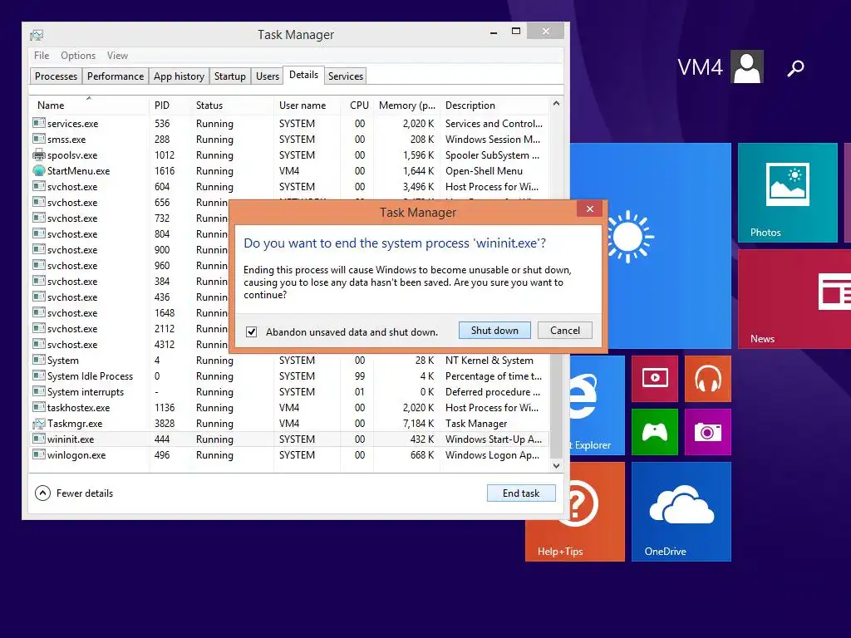
Task: Switch to the Services tab
Action: (x=345, y=76)
